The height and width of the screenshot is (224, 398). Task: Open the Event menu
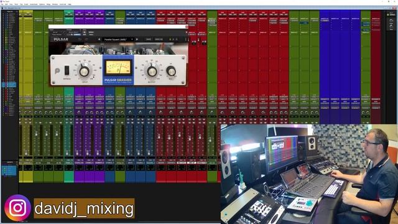[x=26, y=4]
